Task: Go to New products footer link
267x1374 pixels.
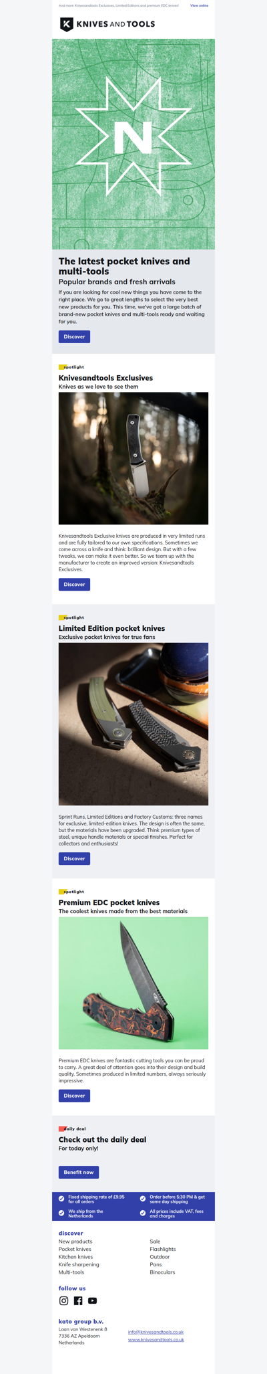Action: click(75, 1241)
